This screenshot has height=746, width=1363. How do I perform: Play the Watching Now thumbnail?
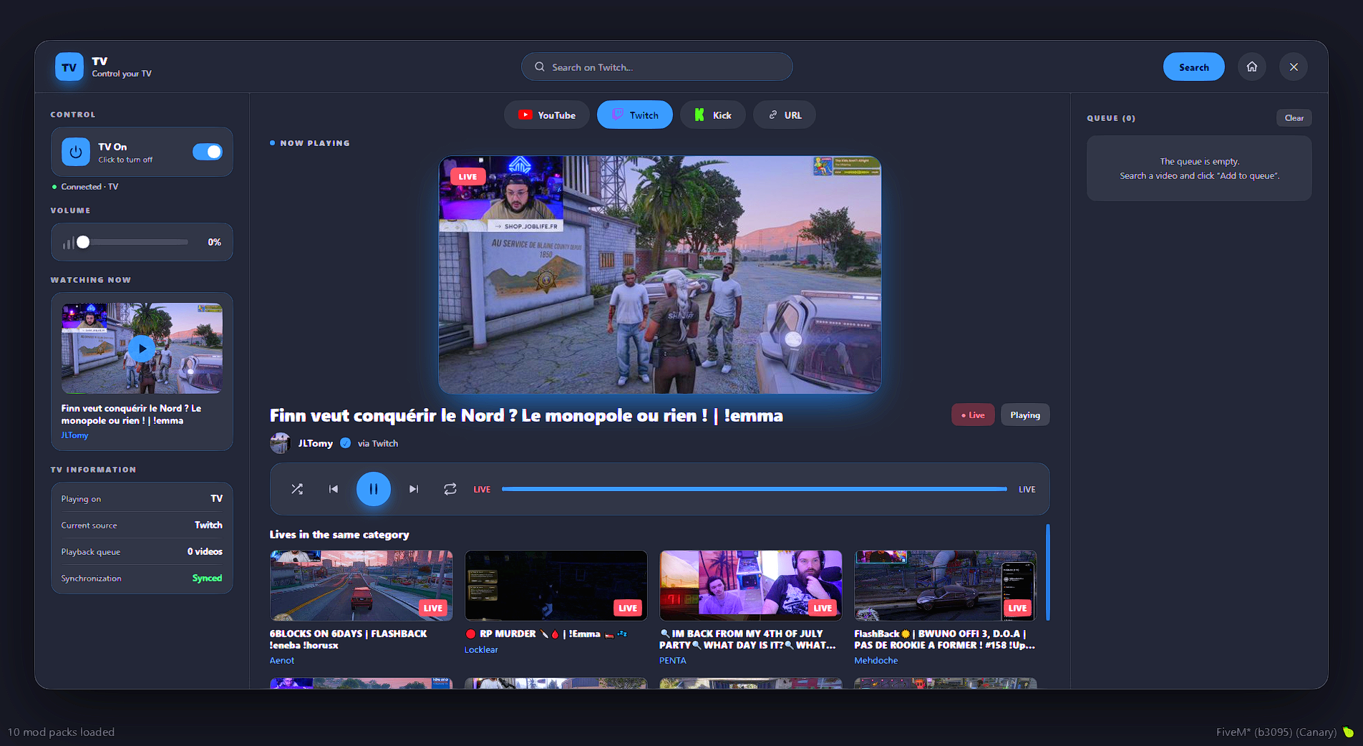click(142, 348)
